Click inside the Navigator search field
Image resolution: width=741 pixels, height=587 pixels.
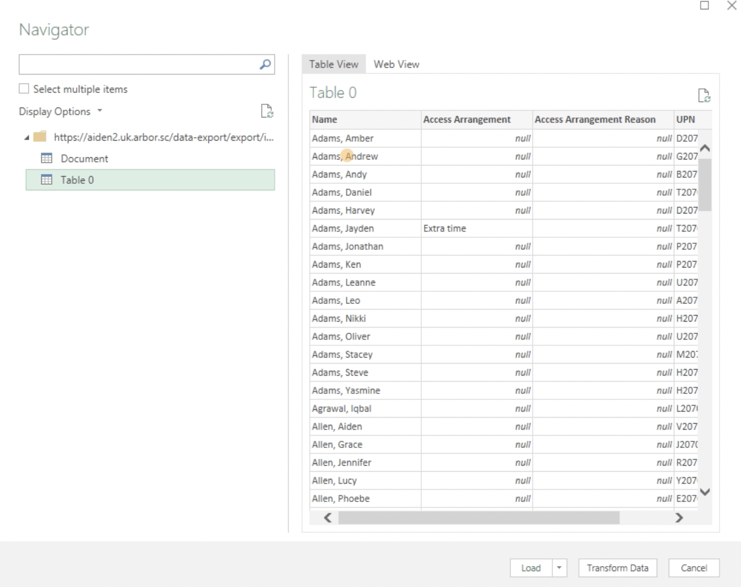pos(138,65)
